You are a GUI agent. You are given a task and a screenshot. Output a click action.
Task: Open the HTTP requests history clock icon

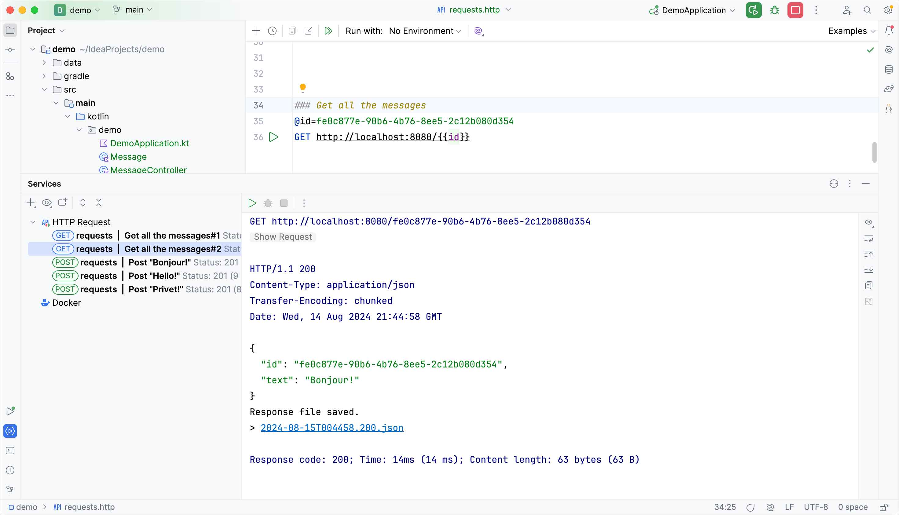pos(272,31)
